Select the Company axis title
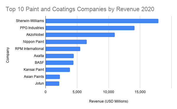The width and height of the screenshot is (177, 109). click(x=8, y=55)
